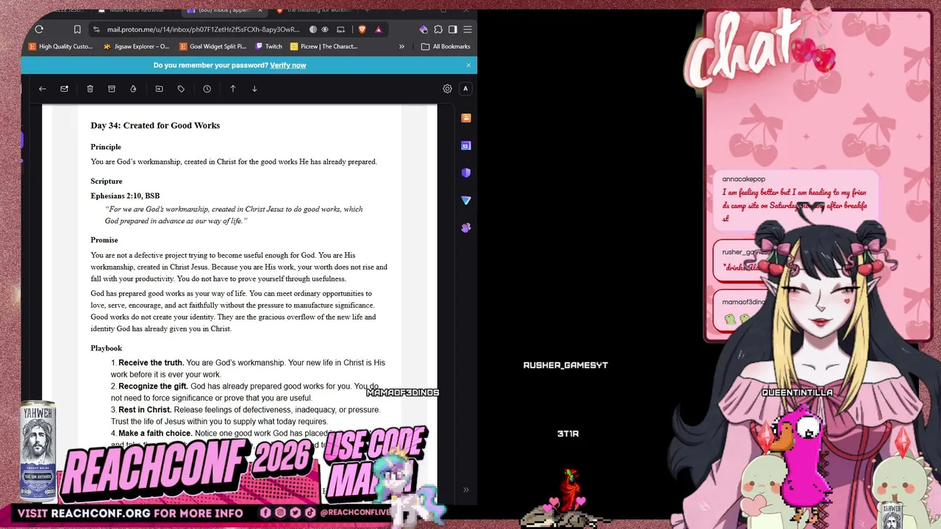Go back to inbox with back arrow
This screenshot has height=529, width=941.
pyautogui.click(x=43, y=89)
